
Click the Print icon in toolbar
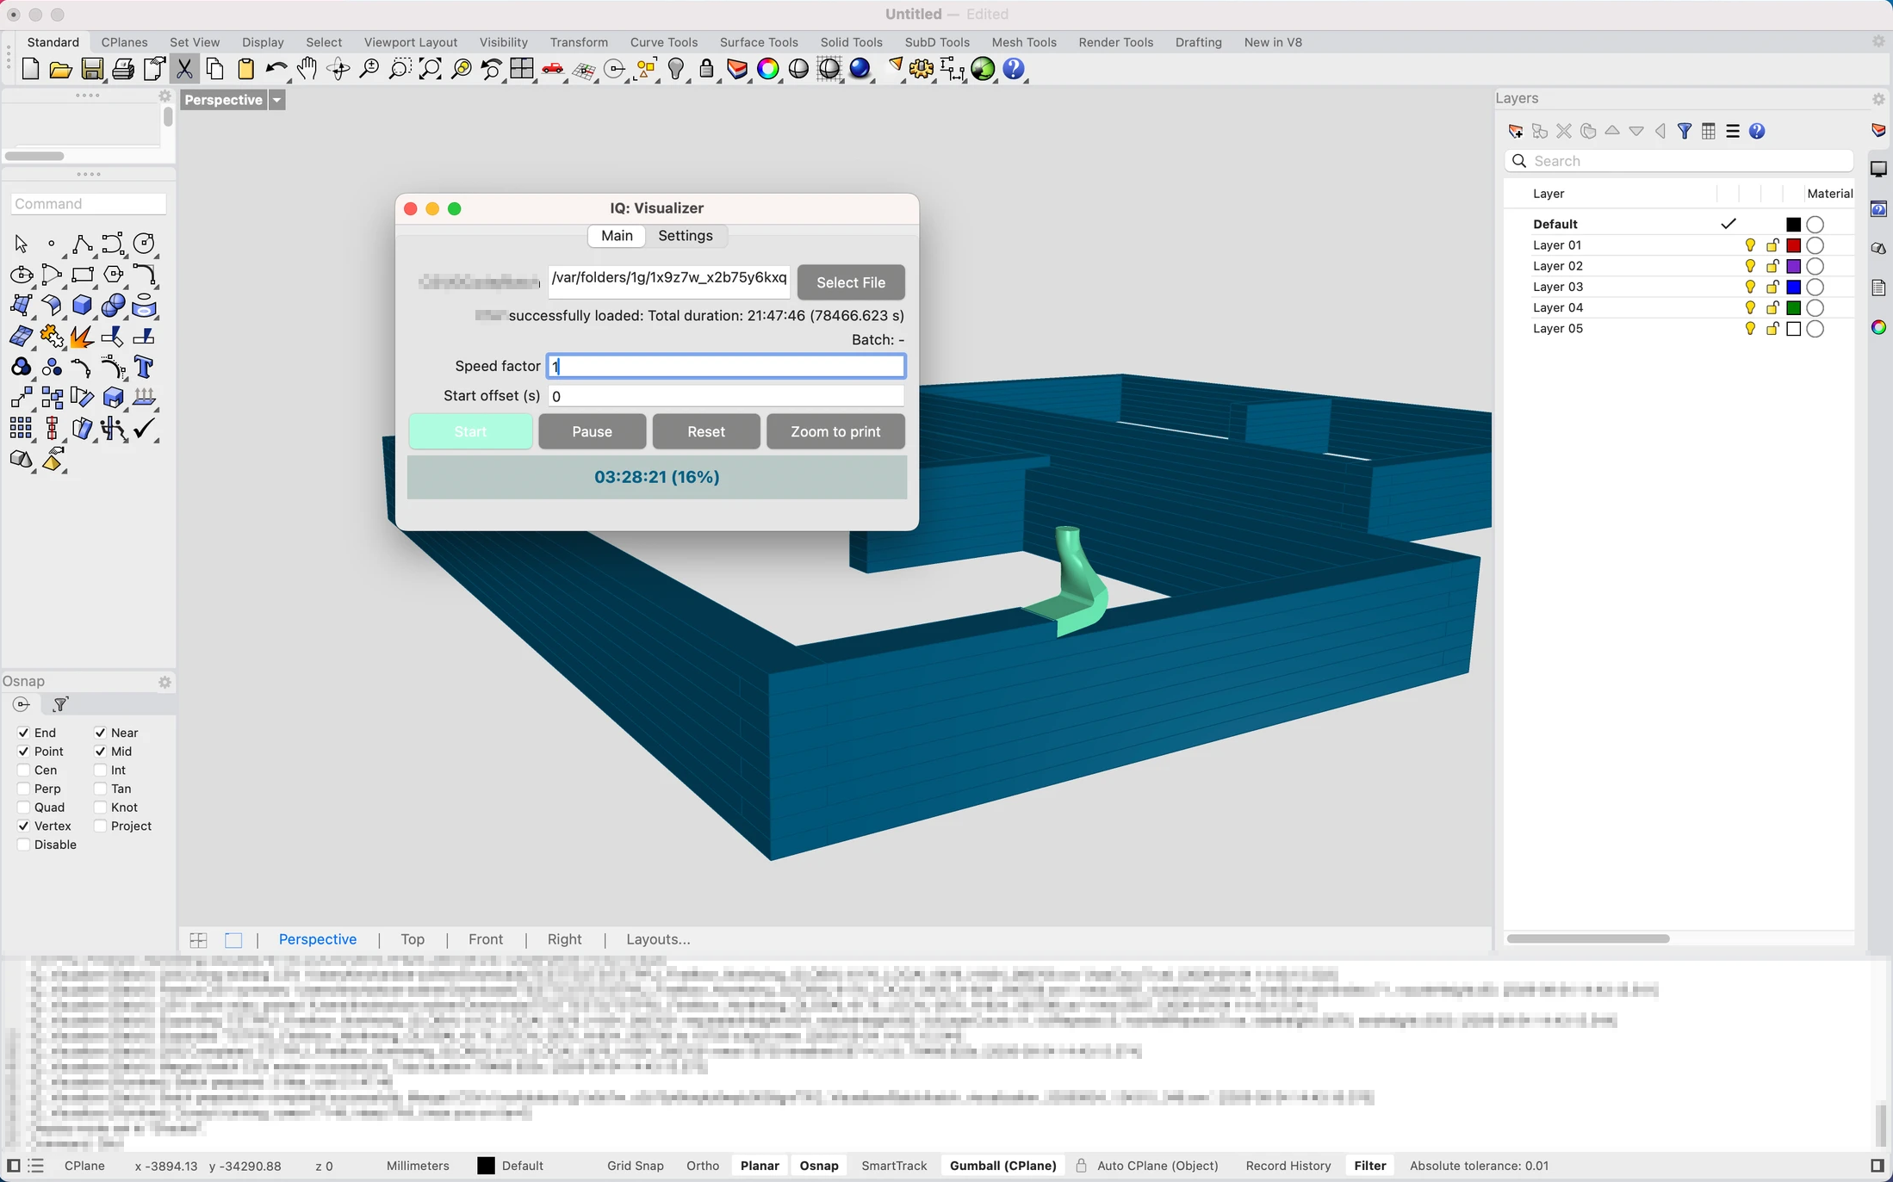pos(123,70)
